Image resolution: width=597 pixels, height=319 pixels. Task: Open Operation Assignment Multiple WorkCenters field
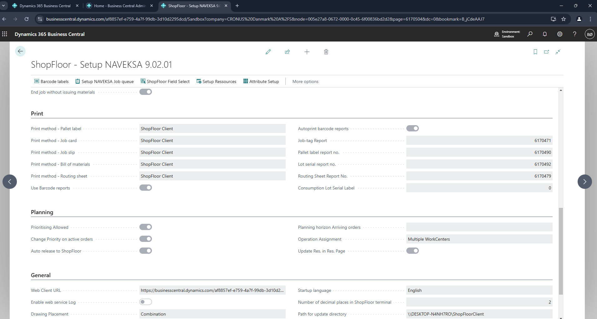(x=479, y=239)
